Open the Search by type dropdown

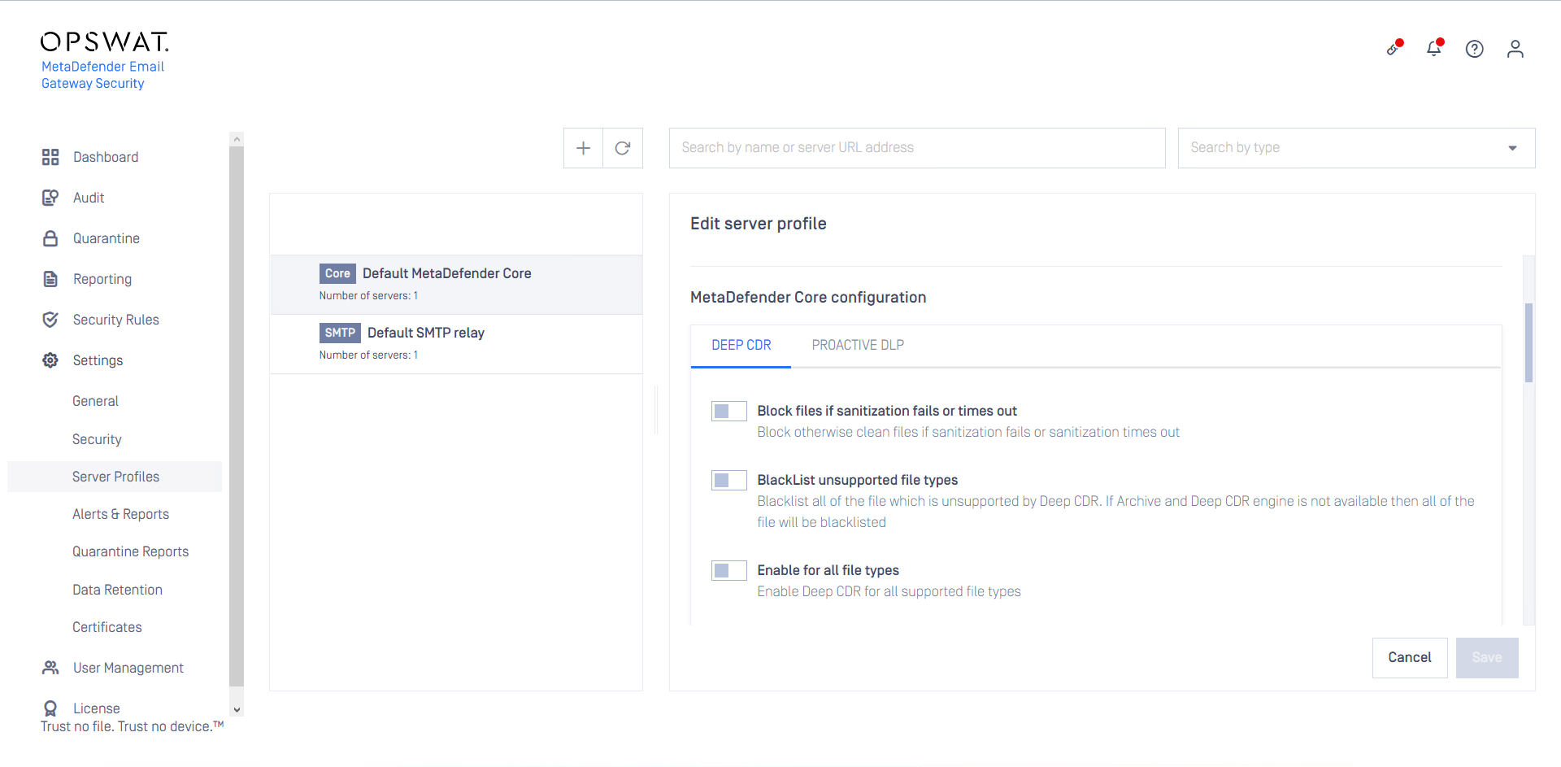click(x=1356, y=148)
